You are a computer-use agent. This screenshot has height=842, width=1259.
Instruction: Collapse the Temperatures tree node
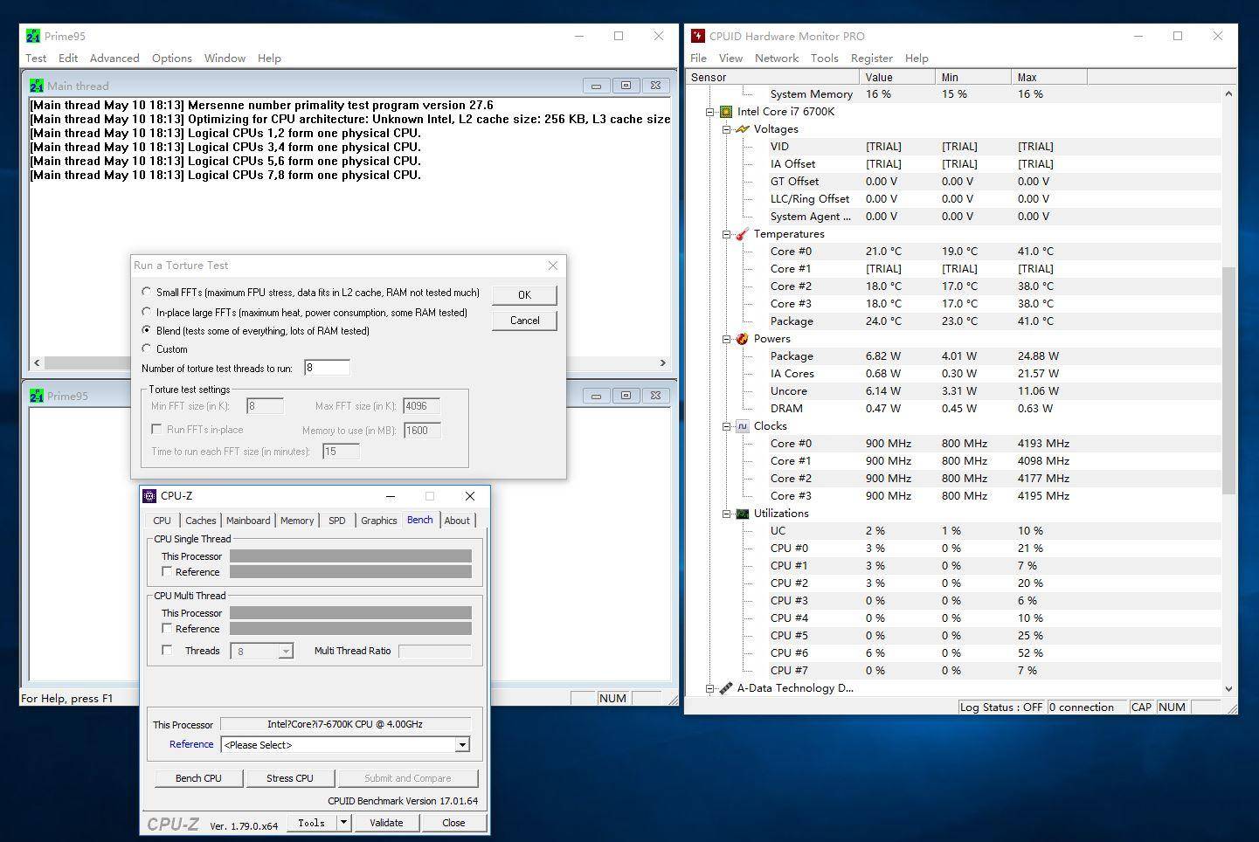coord(726,234)
